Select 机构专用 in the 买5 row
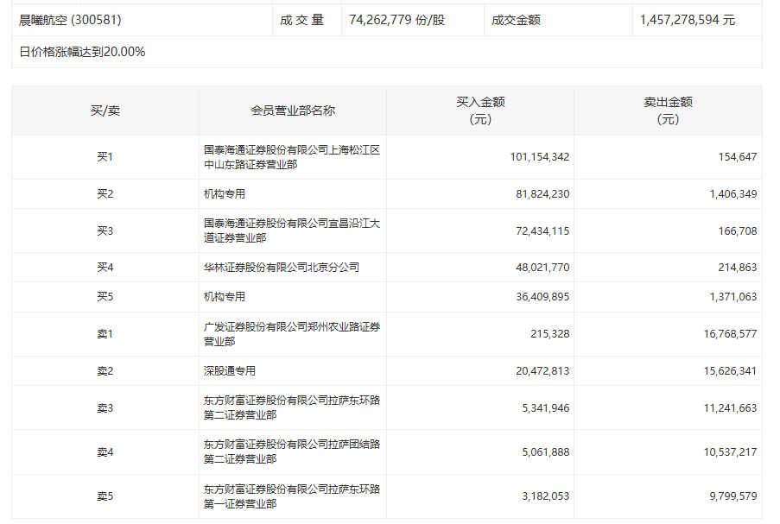780x524 pixels. 225,297
